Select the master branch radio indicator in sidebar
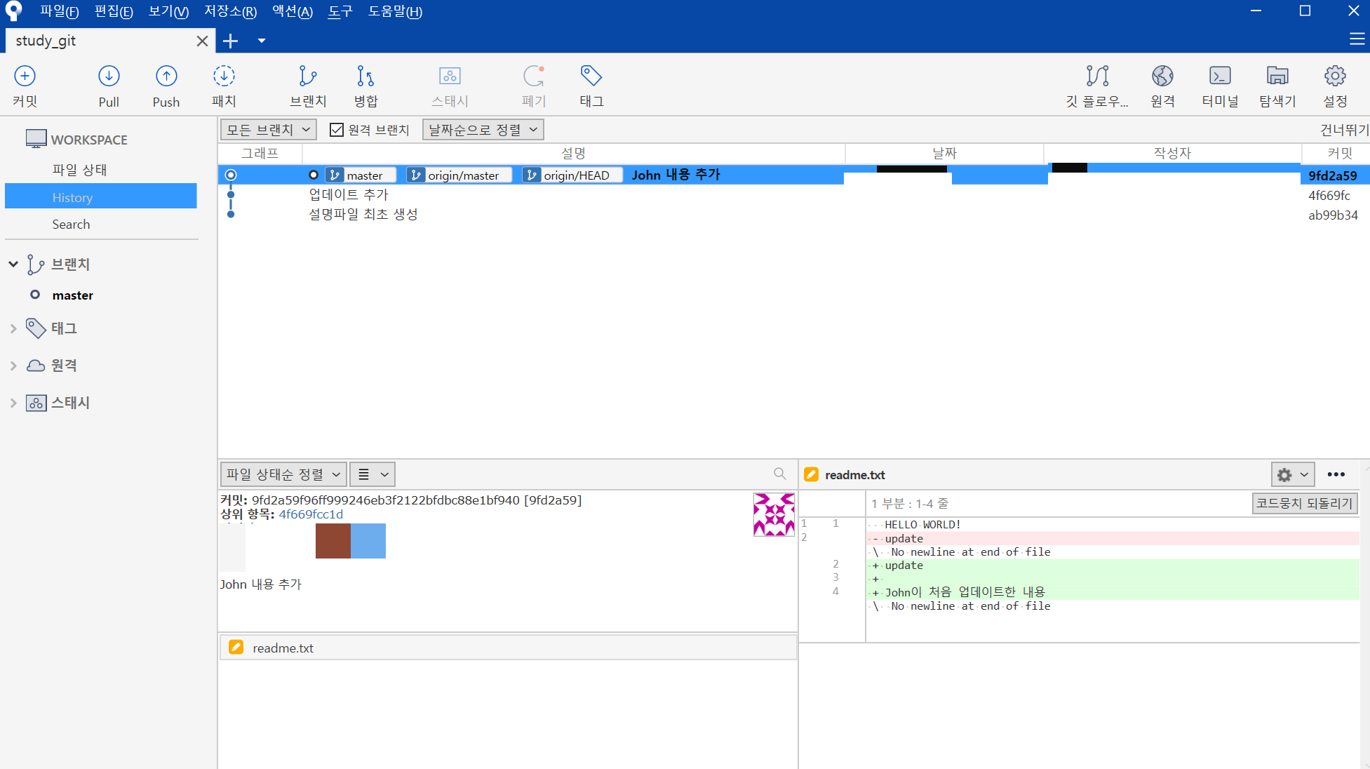The width and height of the screenshot is (1370, 769). 34,295
